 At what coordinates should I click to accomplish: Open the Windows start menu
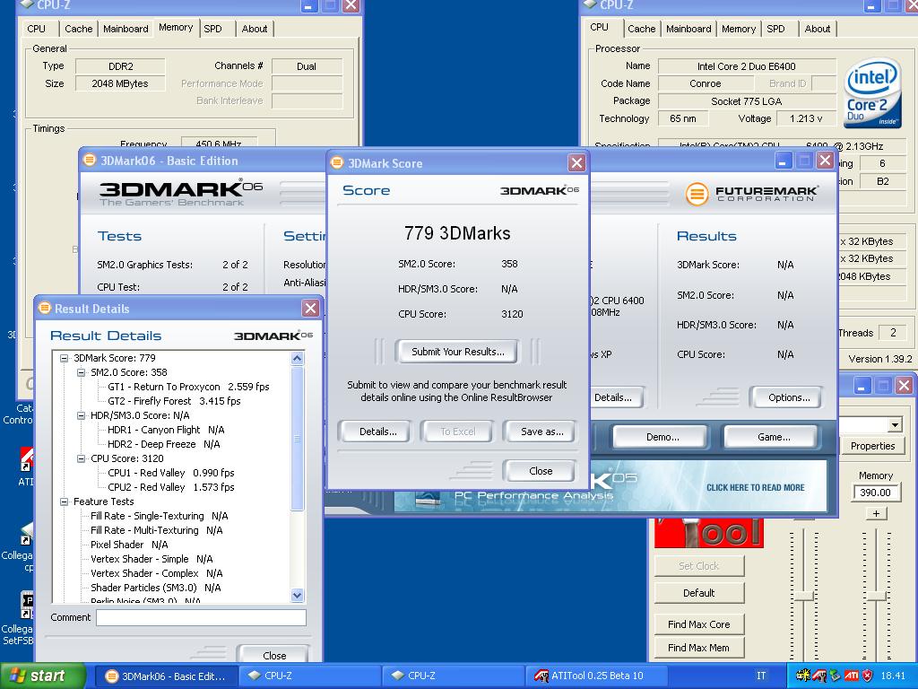(x=43, y=676)
